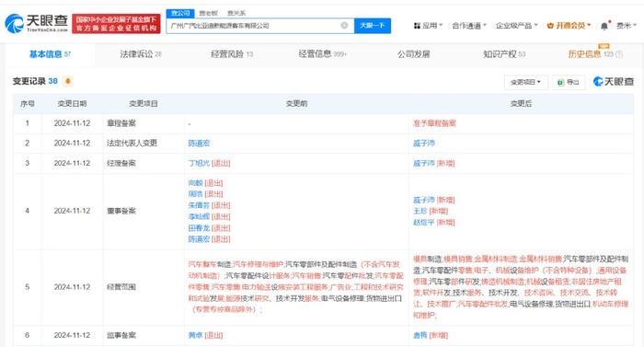
Task: Click the 变更日期 column header
Action: [x=72, y=104]
